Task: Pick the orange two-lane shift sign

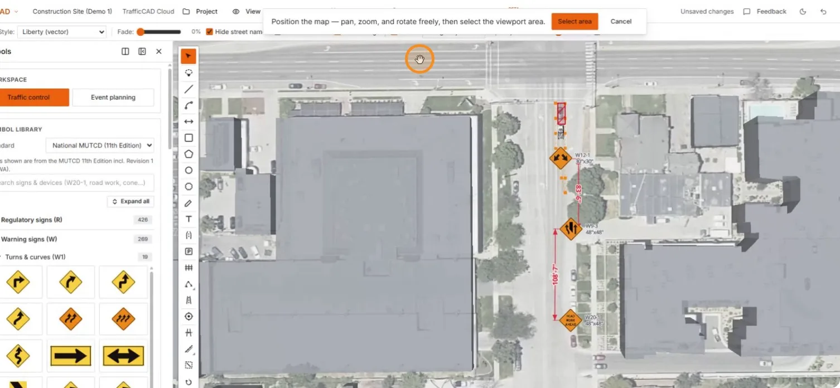Action: (70, 319)
